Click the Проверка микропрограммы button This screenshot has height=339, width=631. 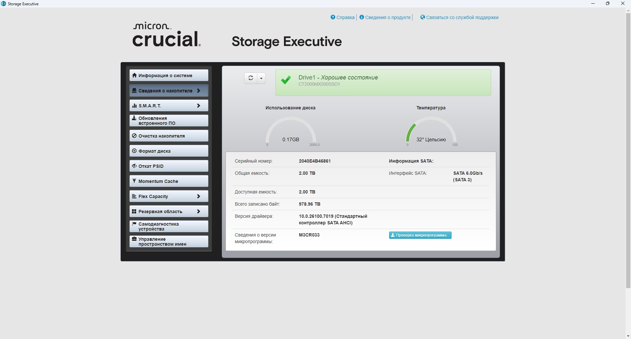point(420,235)
